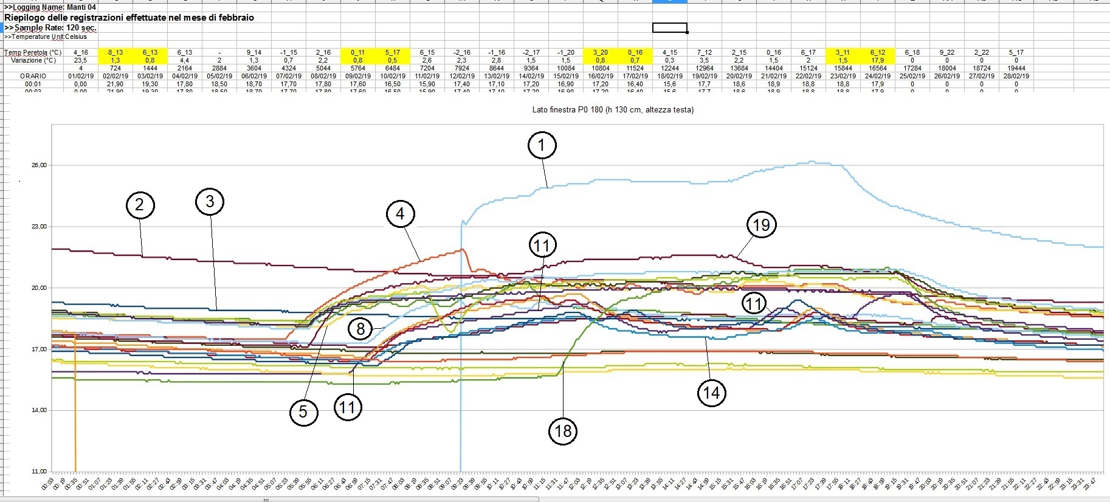This screenshot has height=502, width=1110.
Task: Click callout circle number 8
Action: [360, 329]
